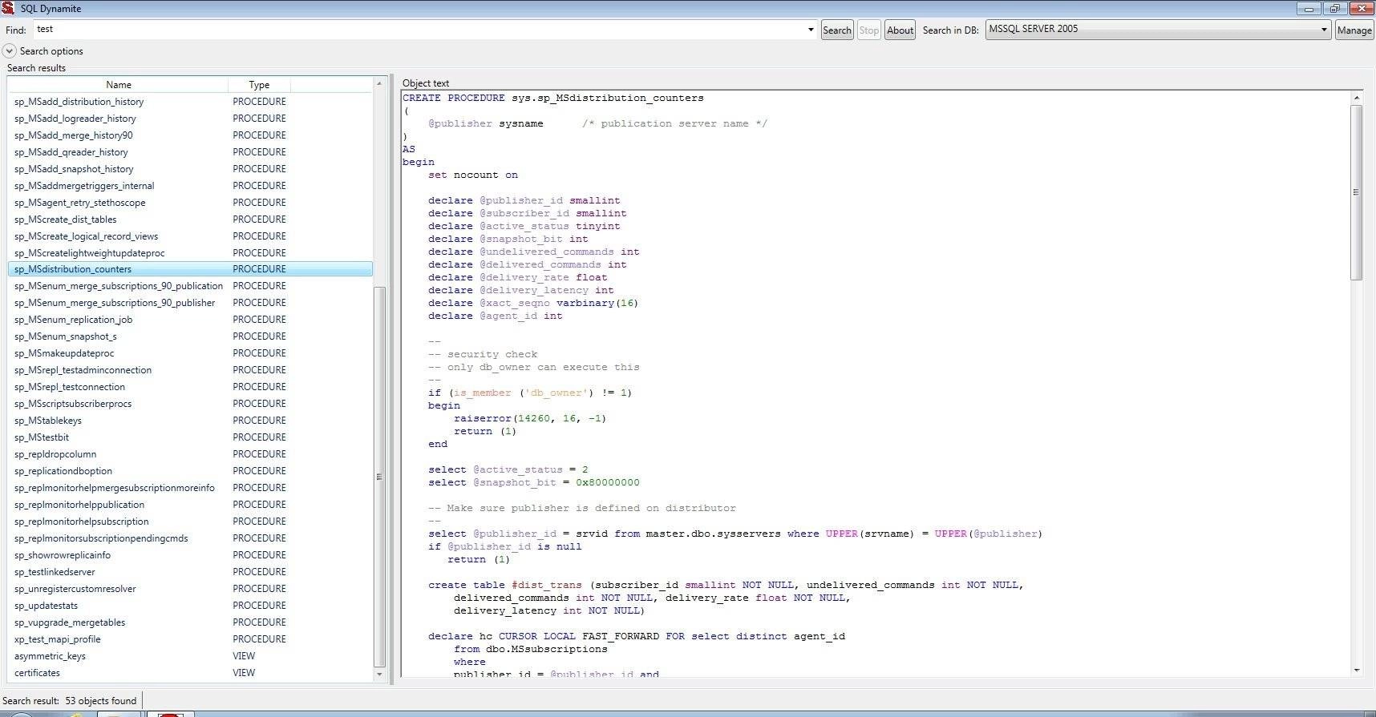Sort results by Name column header
The width and height of the screenshot is (1376, 717).
click(118, 84)
